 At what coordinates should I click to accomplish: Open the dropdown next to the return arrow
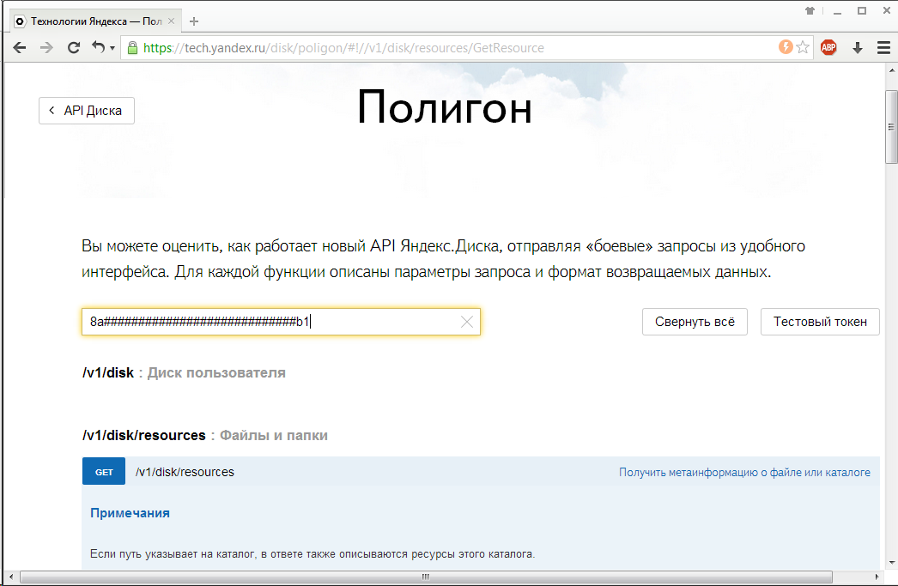[112, 48]
